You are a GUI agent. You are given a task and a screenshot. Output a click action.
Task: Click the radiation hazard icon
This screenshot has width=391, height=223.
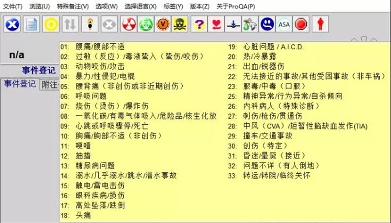pyautogui.click(x=129, y=24)
